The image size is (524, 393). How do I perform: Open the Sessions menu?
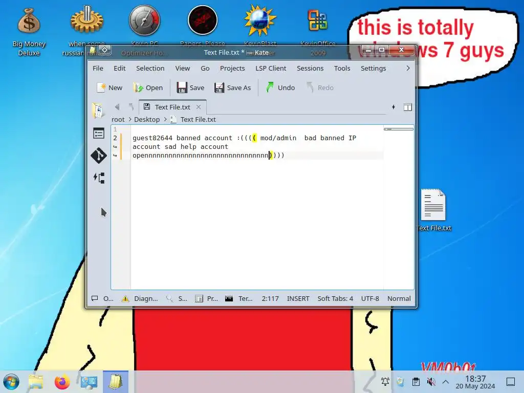[x=310, y=68]
